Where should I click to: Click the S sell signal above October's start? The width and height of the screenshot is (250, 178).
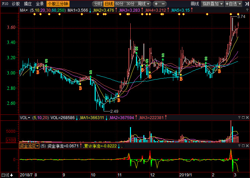pos(91,73)
